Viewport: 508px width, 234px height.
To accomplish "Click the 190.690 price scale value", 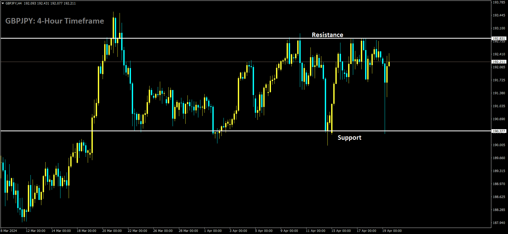I will [499, 119].
